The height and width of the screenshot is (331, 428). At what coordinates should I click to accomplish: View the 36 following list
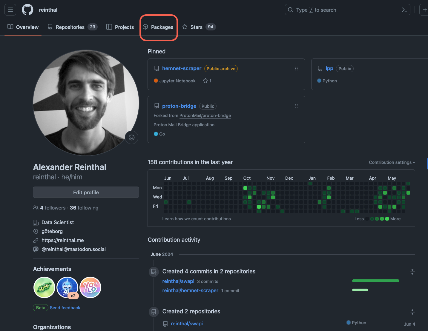click(84, 208)
